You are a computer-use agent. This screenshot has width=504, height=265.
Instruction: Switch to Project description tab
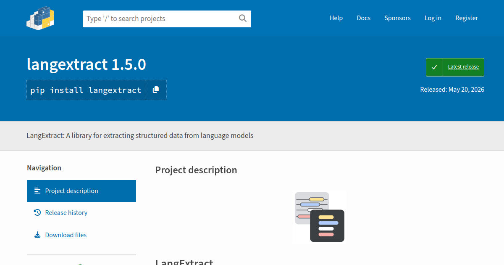[81, 191]
